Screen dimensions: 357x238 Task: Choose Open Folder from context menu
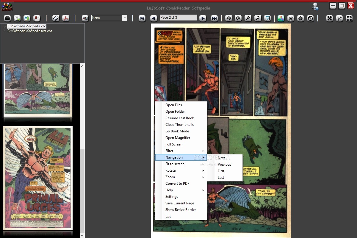(181, 112)
